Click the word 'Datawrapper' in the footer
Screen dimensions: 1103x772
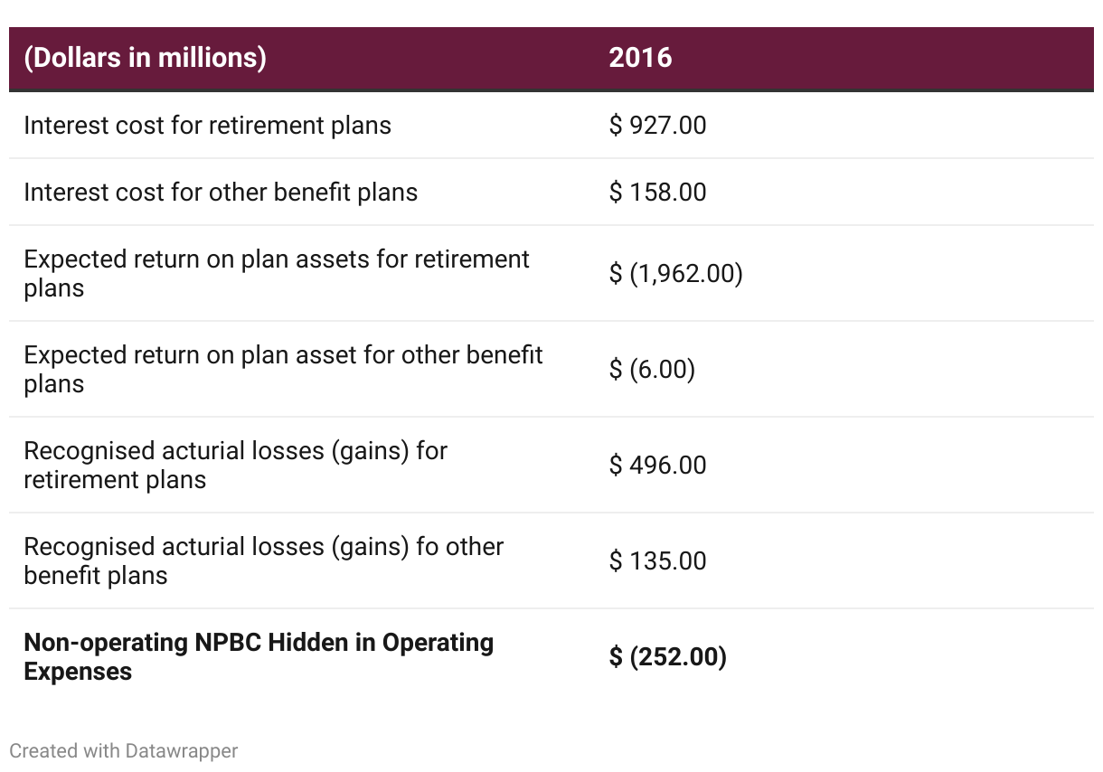point(182,750)
